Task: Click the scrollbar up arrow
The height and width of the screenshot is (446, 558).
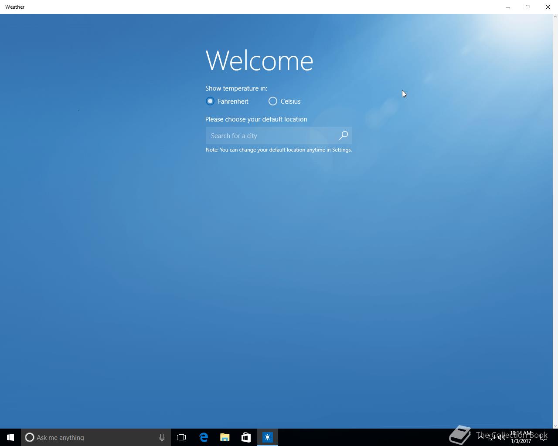Action: [555, 17]
